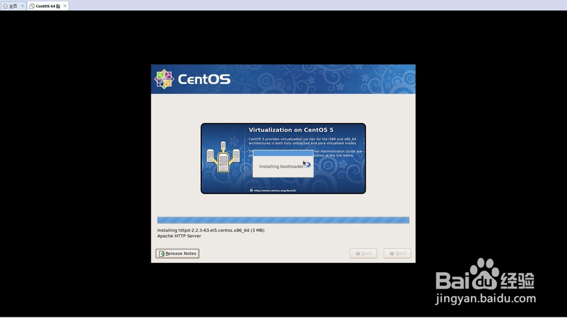This screenshot has width=567, height=318.
Task: Click the installation progress bar
Action: (283, 220)
